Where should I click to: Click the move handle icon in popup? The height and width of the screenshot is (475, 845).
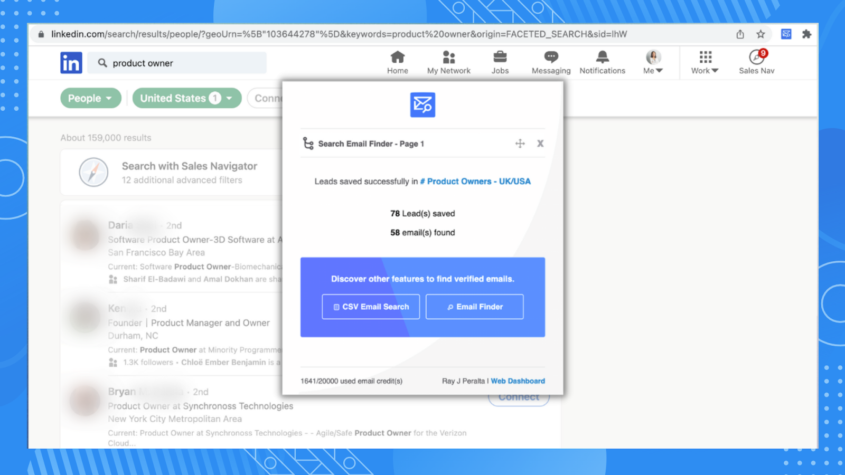pos(520,144)
